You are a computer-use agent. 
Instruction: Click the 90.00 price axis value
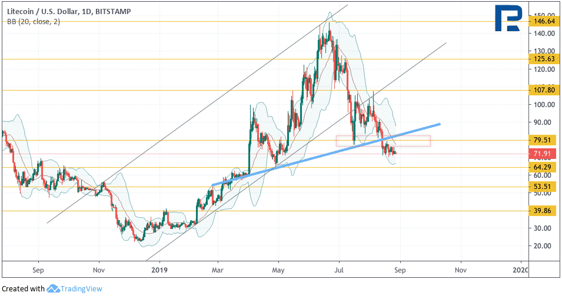543,122
